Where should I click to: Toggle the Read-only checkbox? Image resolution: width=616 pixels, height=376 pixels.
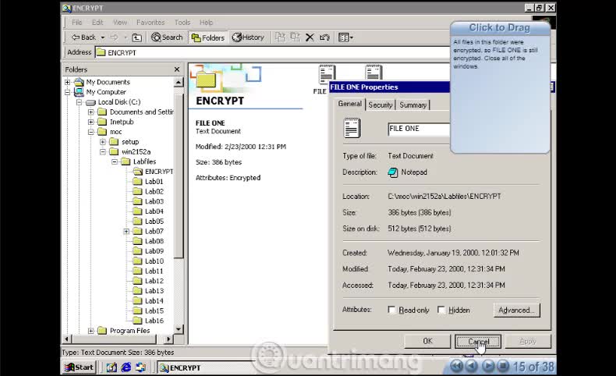coord(391,310)
